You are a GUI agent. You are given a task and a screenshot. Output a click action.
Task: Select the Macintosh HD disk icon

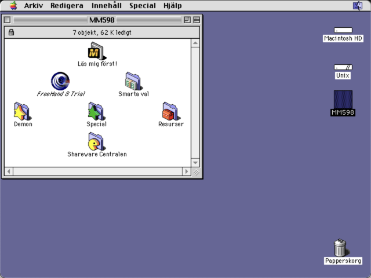click(x=343, y=30)
